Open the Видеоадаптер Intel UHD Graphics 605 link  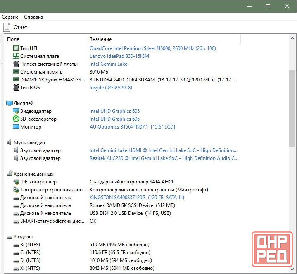click(114, 111)
